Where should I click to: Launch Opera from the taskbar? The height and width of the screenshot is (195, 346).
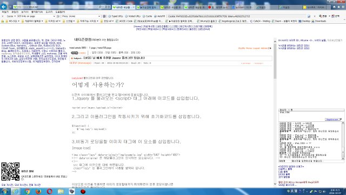(49, 191)
